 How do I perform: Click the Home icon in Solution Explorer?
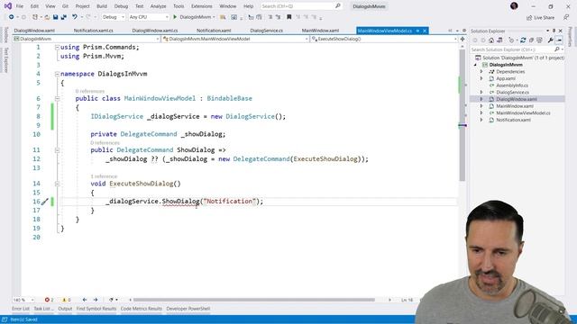tap(491, 40)
